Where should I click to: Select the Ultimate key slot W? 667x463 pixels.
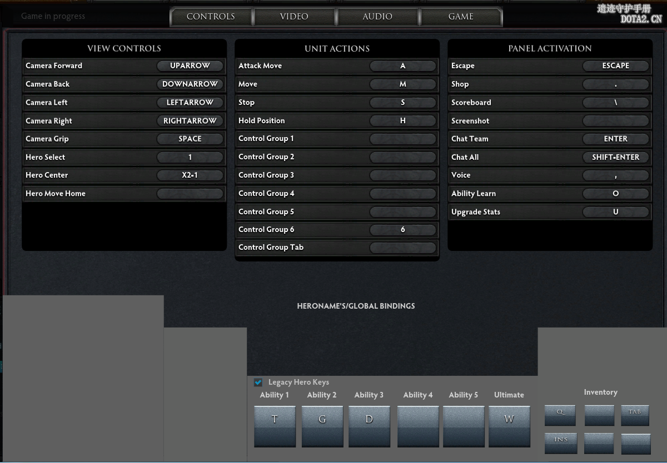coord(509,426)
